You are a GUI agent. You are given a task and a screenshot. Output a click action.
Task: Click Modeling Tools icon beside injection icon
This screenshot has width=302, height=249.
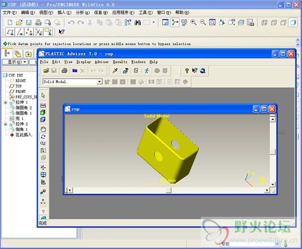126,71
